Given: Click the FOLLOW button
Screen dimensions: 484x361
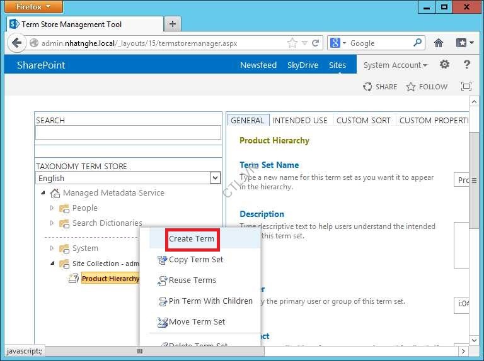Looking at the screenshot, I should tap(427, 87).
